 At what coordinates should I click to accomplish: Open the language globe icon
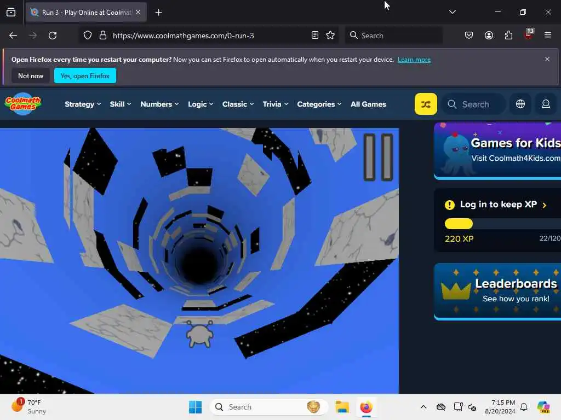click(x=520, y=104)
